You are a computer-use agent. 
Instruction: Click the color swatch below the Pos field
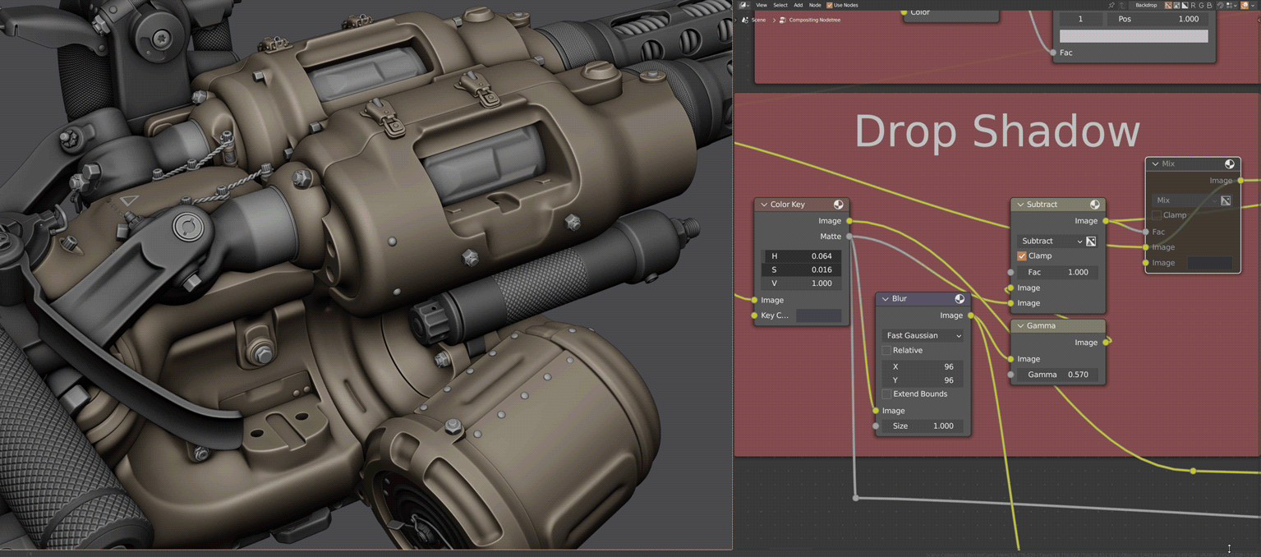tap(1134, 35)
